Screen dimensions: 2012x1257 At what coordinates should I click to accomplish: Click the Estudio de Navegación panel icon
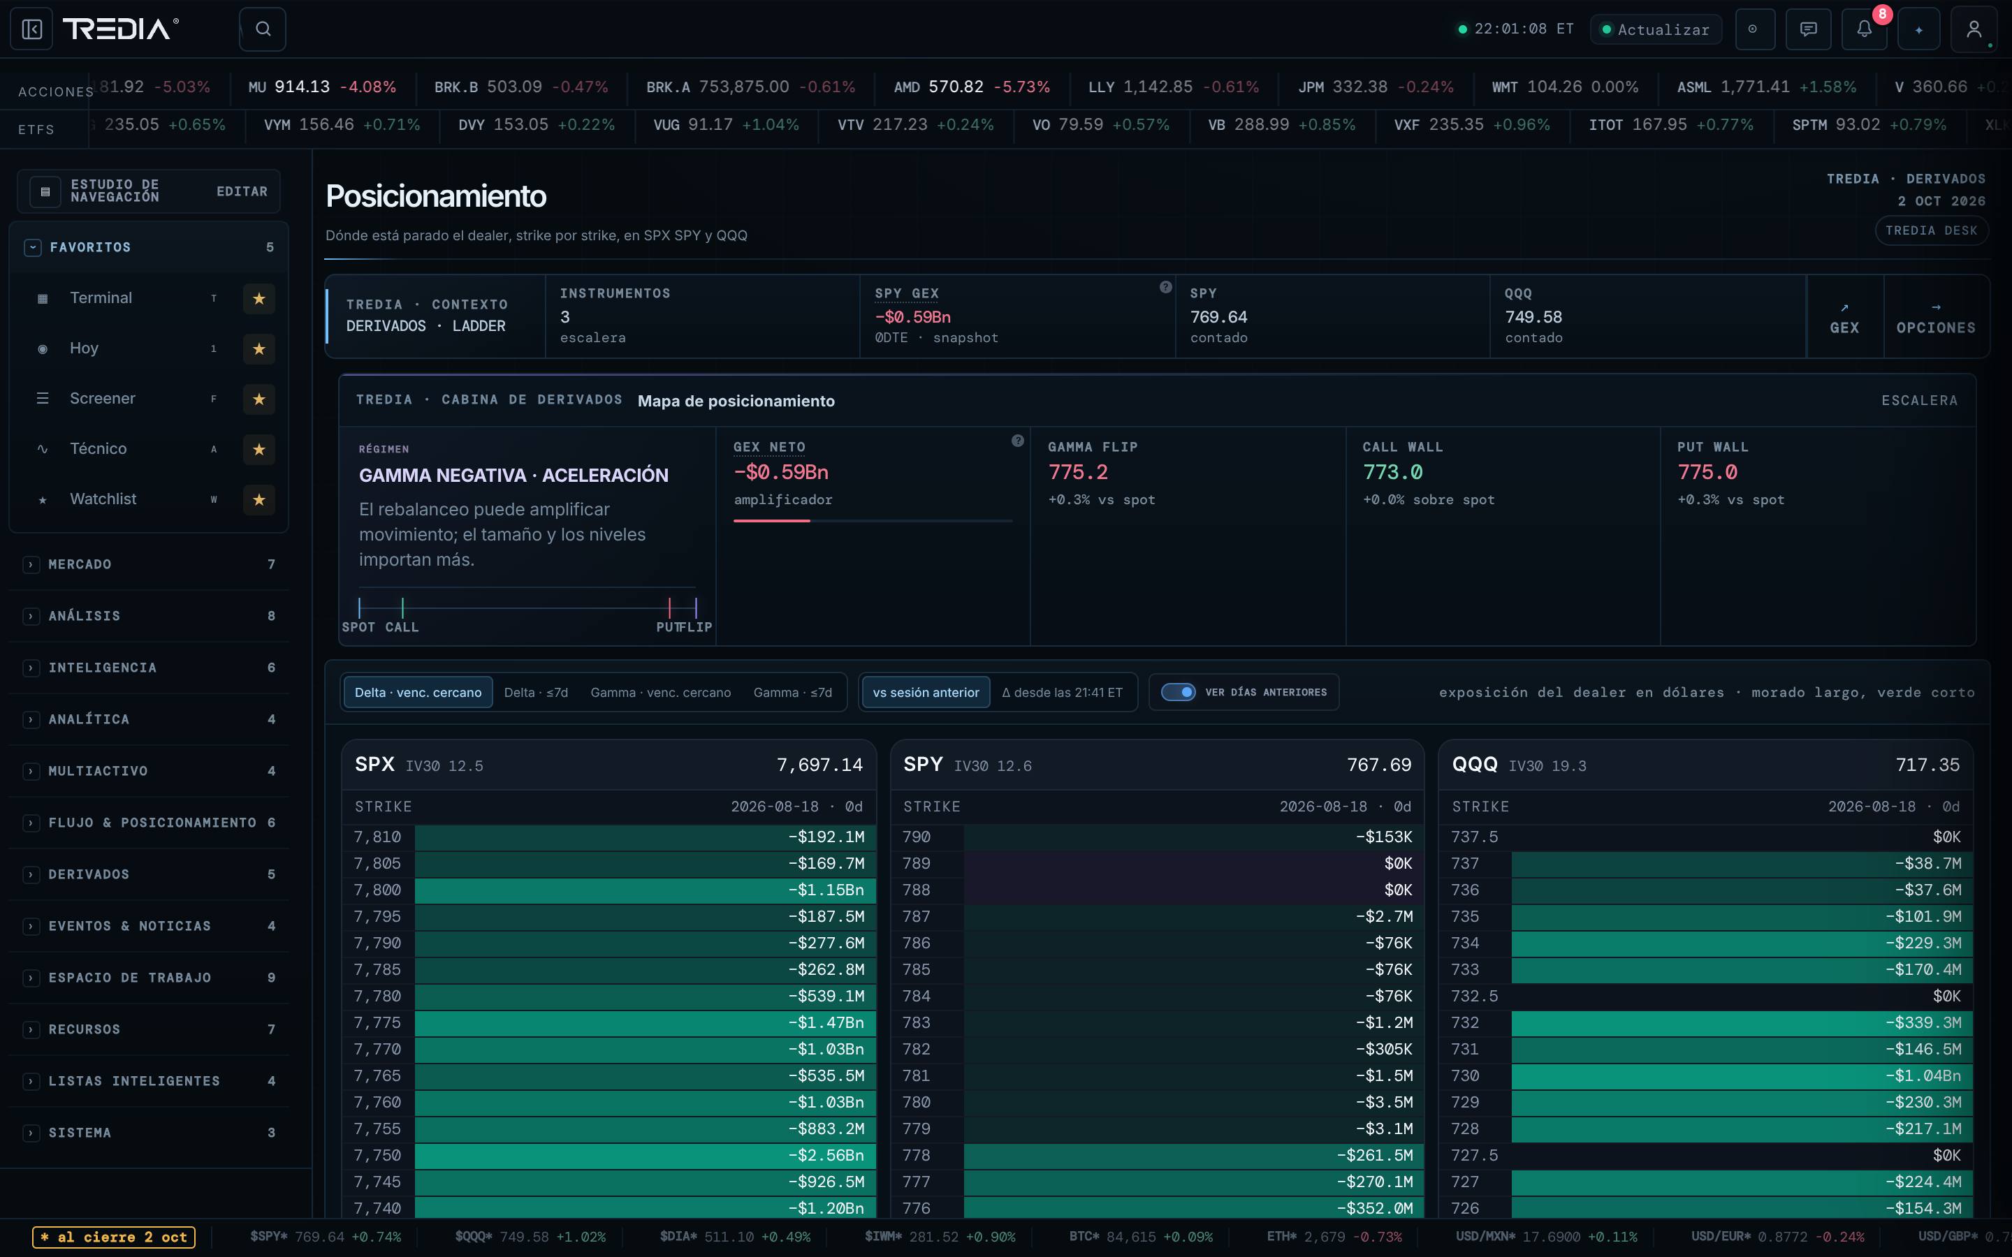tap(45, 191)
